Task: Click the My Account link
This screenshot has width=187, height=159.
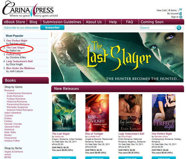Action: point(173,13)
